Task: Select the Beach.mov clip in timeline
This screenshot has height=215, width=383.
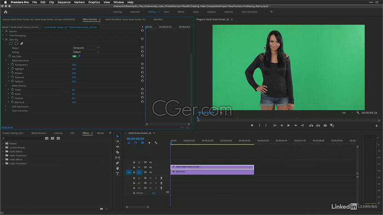Action: [x=212, y=172]
